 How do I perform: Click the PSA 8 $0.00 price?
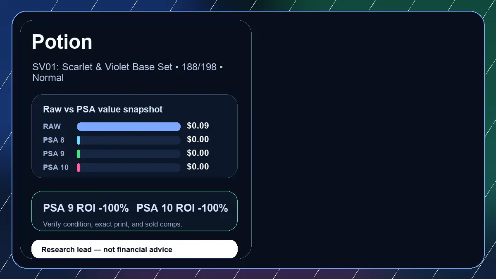198,139
